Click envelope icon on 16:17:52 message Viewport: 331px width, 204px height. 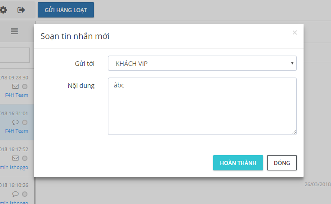(x=15, y=158)
